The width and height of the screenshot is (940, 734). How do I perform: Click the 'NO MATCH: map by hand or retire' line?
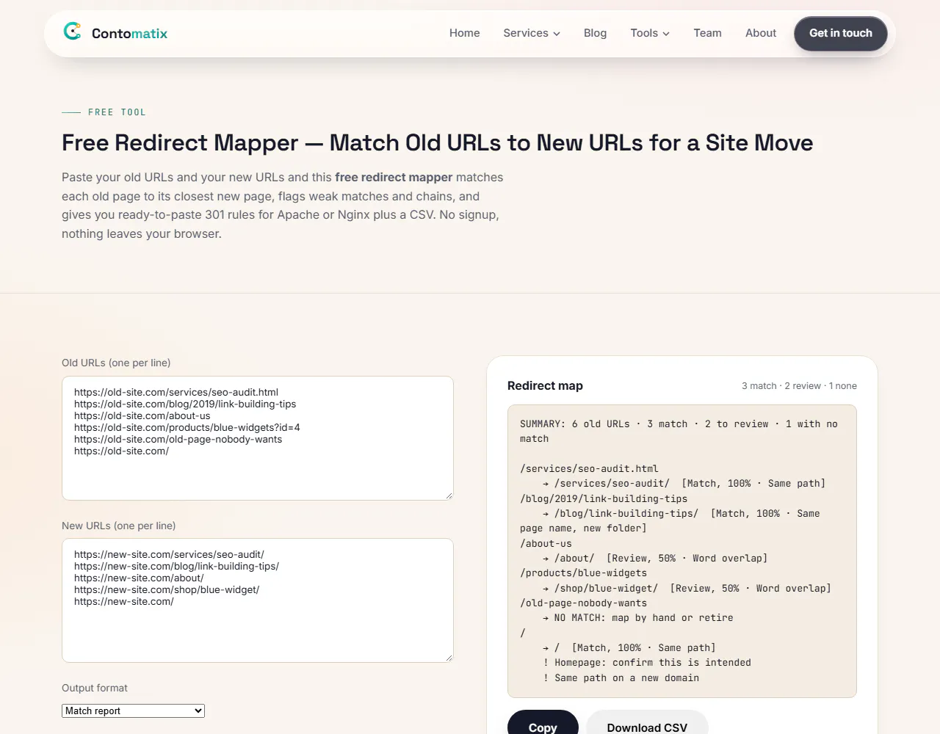pos(638,618)
